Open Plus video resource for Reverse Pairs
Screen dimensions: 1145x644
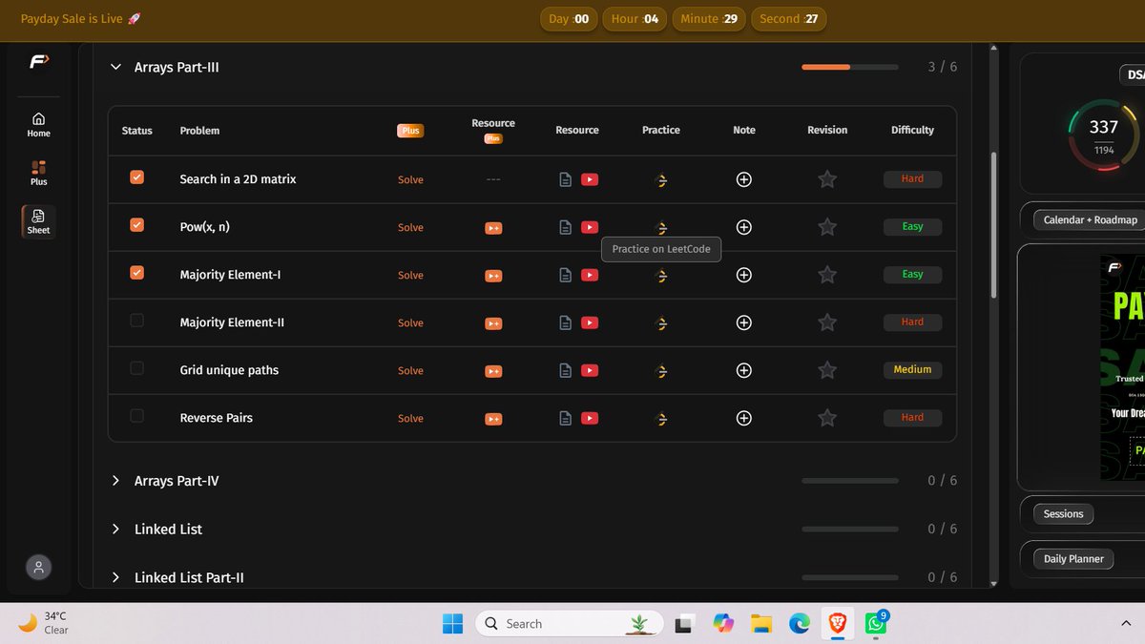(493, 418)
